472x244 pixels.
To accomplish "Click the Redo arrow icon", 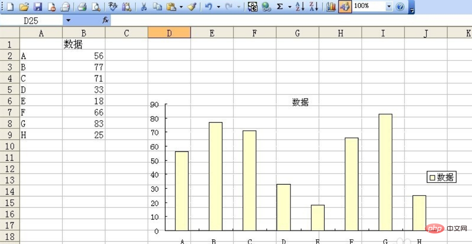I will pyautogui.click(x=229, y=6).
